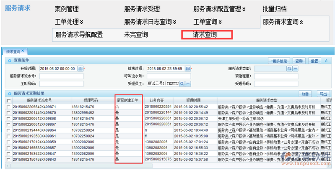Check the row 20150602205542X409871
The width and height of the screenshot is (335, 170).
pyautogui.click(x=8, y=107)
